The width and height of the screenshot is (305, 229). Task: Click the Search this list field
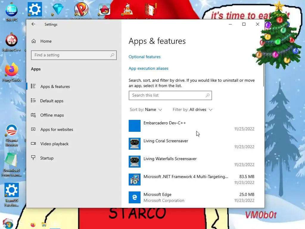coord(170,95)
